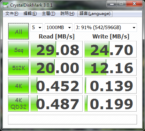This screenshot has height=131, width=145.
Task: Start the 512K random test
Action: click(18, 67)
